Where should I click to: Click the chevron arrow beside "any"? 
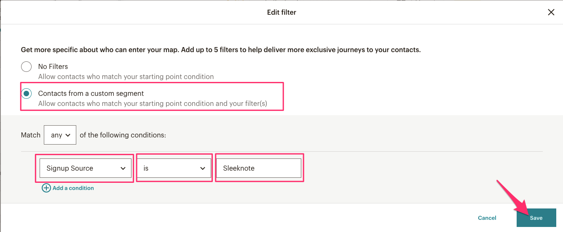(68, 135)
